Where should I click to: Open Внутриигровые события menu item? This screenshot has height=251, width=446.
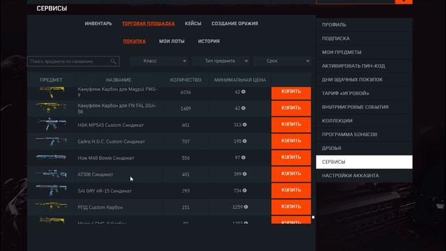[x=364, y=107]
